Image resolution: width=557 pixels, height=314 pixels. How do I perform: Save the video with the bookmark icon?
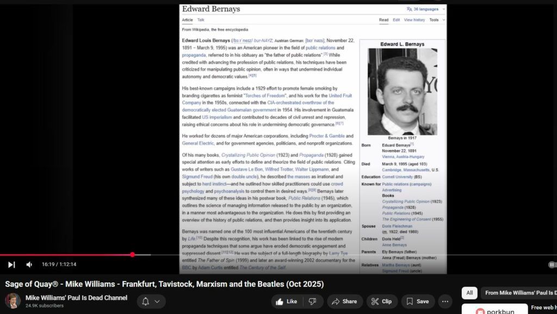(417, 302)
